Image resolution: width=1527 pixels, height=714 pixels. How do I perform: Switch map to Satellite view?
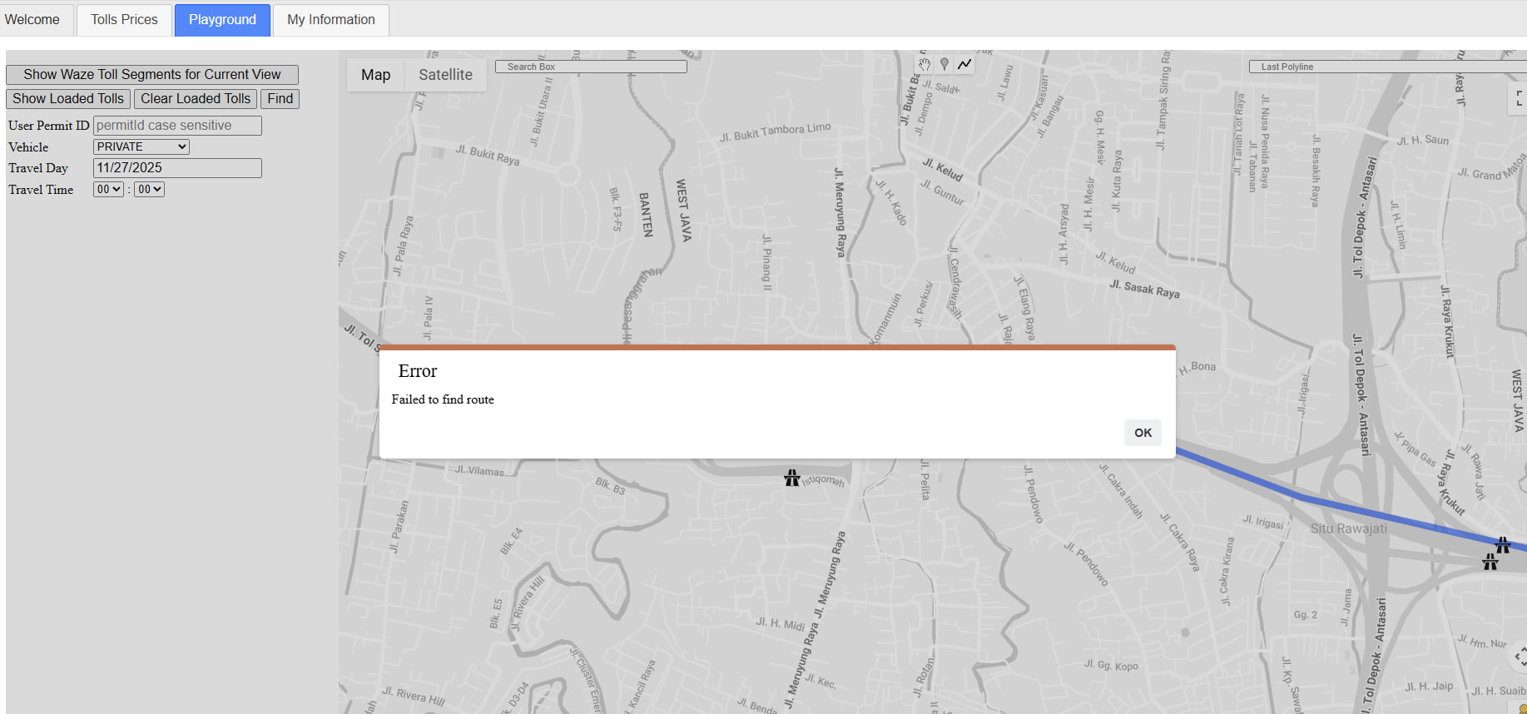tap(445, 75)
